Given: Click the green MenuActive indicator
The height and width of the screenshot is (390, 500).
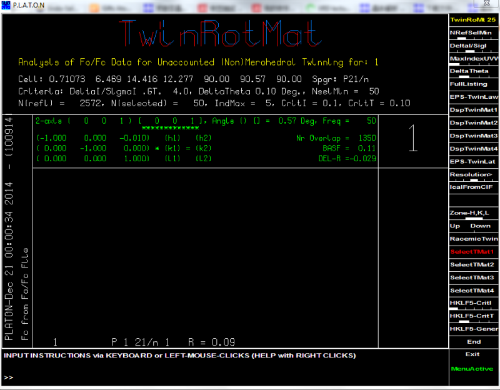Looking at the screenshot, I should (x=472, y=369).
